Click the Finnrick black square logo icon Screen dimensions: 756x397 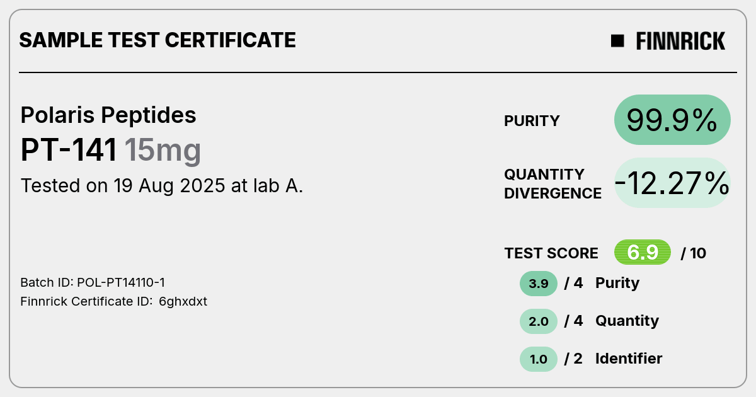tap(617, 41)
